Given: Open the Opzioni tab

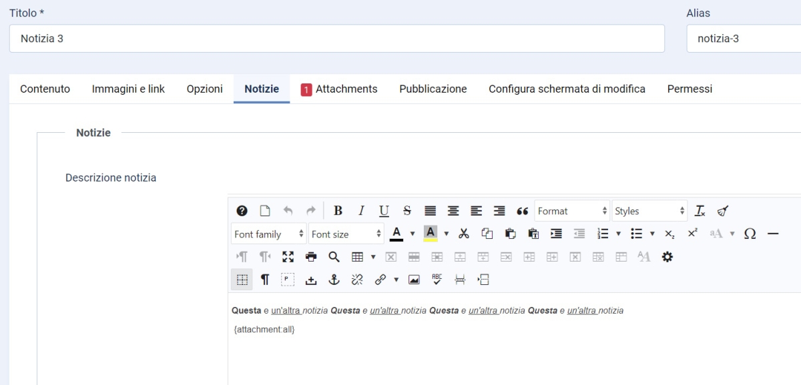Looking at the screenshot, I should (x=205, y=89).
